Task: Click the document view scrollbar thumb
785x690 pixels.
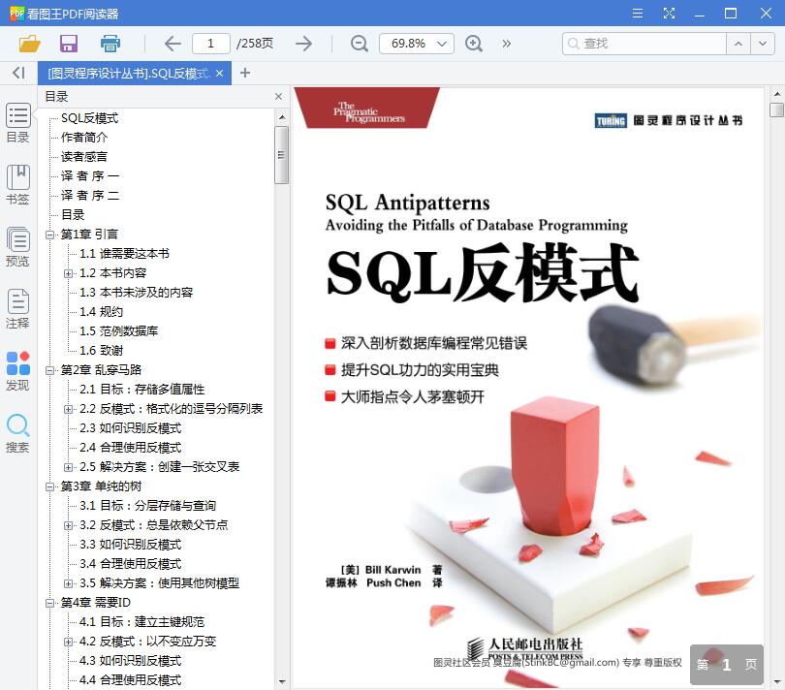Action: [x=776, y=110]
